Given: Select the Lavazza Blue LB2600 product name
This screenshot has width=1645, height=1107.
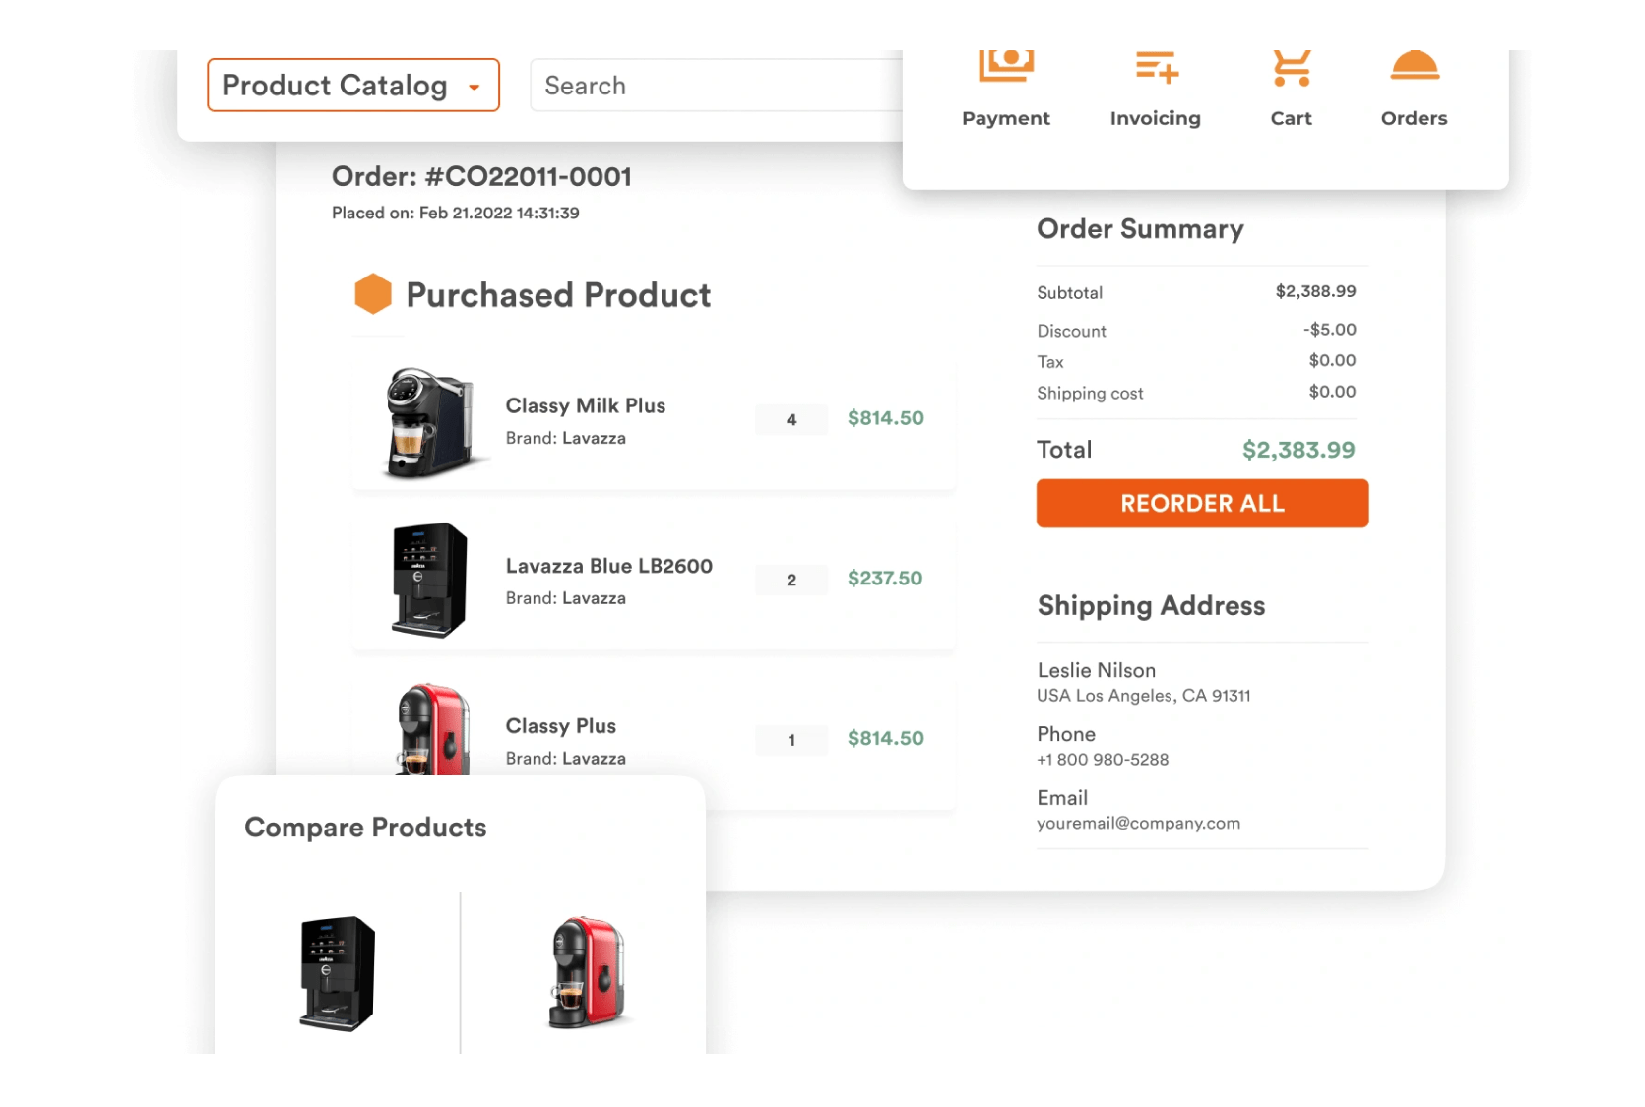Looking at the screenshot, I should (609, 566).
